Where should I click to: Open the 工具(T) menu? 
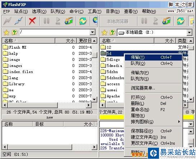95,11
